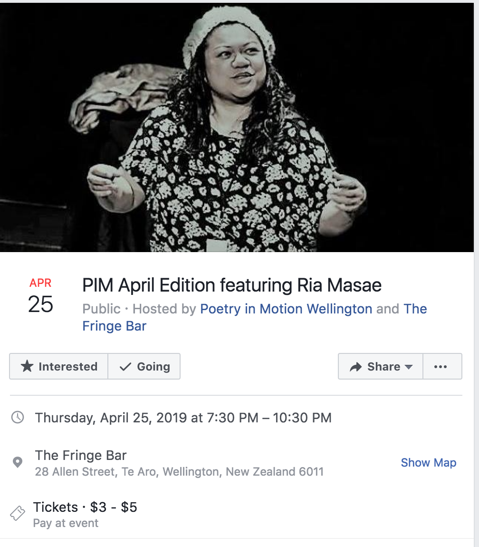Open the Poetry in Motion Wellington page
This screenshot has height=547, width=479.
[x=286, y=309]
